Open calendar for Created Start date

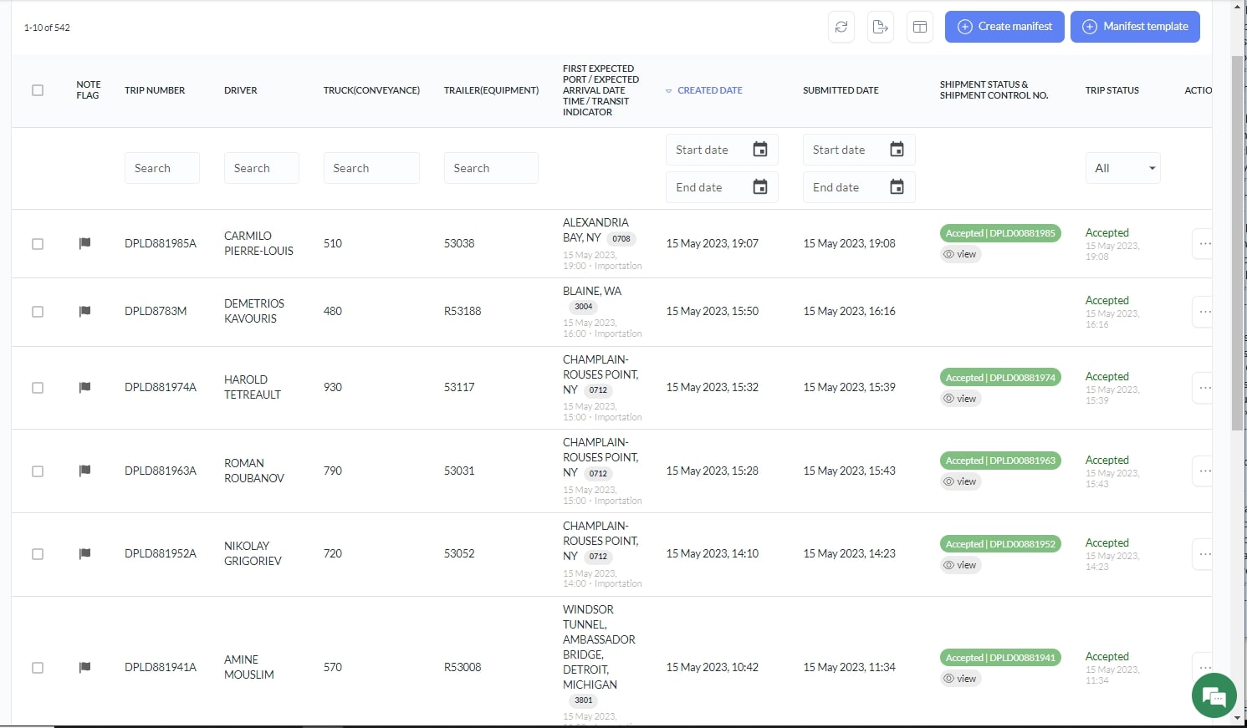pyautogui.click(x=759, y=150)
